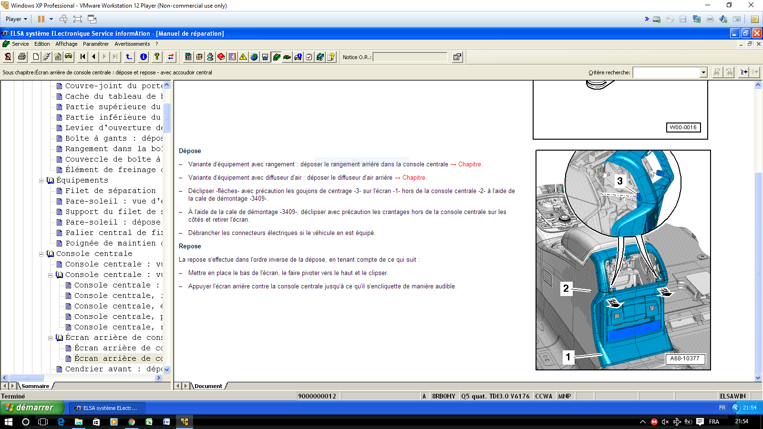Click the red swap arrows icon
Image resolution: width=763 pixels, height=429 pixels.
pyautogui.click(x=171, y=57)
